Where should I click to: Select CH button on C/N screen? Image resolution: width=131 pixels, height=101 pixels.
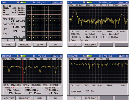click(x=75, y=45)
